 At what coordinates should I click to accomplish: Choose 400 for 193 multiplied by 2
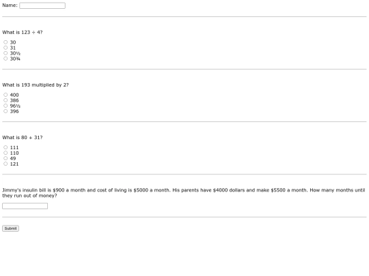[x=5, y=95]
